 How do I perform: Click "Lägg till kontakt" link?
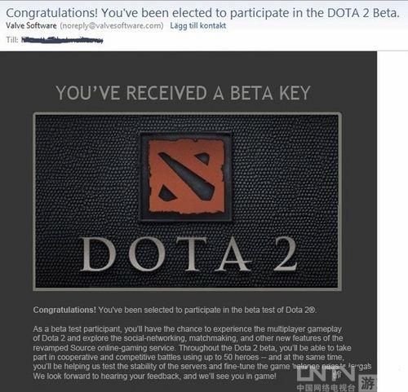pos(197,26)
